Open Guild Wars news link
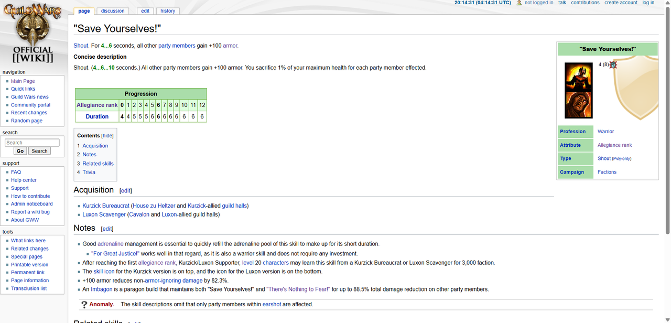 [x=30, y=97]
